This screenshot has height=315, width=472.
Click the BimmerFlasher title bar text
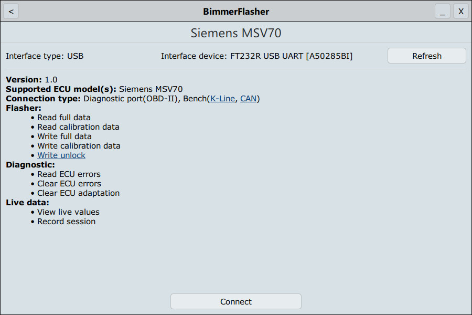click(x=236, y=11)
